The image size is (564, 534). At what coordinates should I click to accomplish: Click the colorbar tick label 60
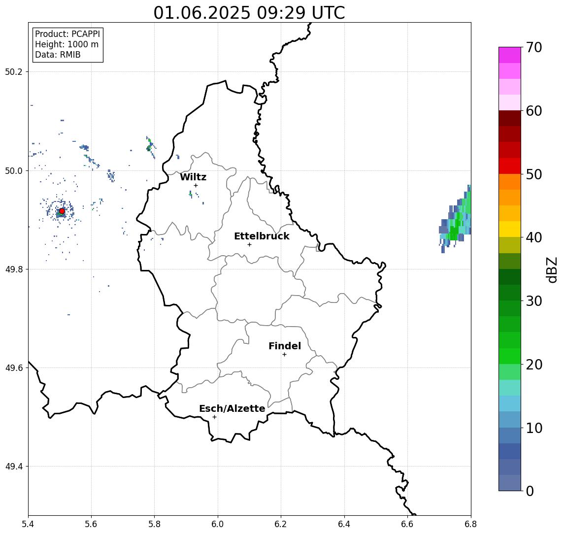point(534,111)
